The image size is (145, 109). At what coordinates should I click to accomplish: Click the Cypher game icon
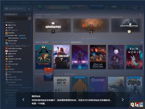(x=6, y=61)
